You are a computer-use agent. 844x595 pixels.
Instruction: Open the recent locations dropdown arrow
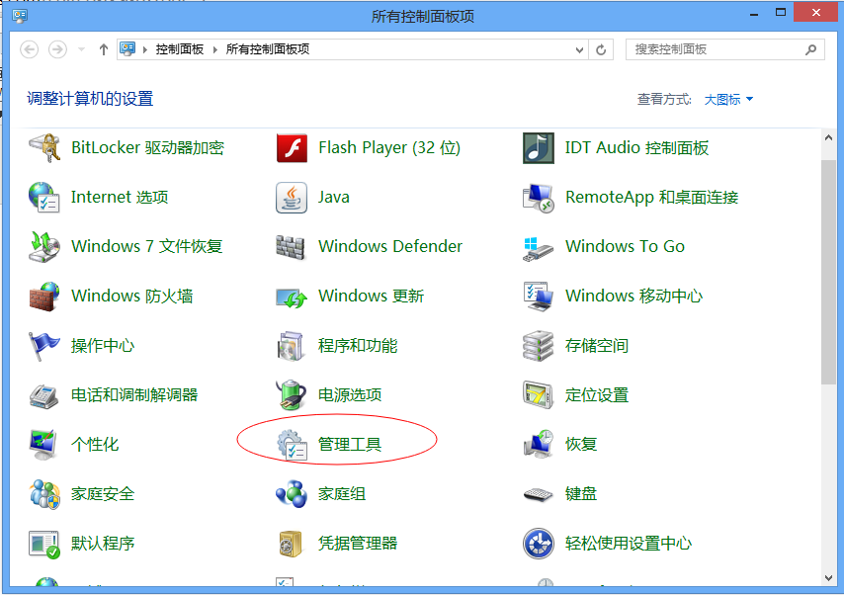81,49
